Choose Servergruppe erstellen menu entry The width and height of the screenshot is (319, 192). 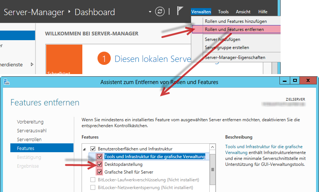[x=236, y=48]
